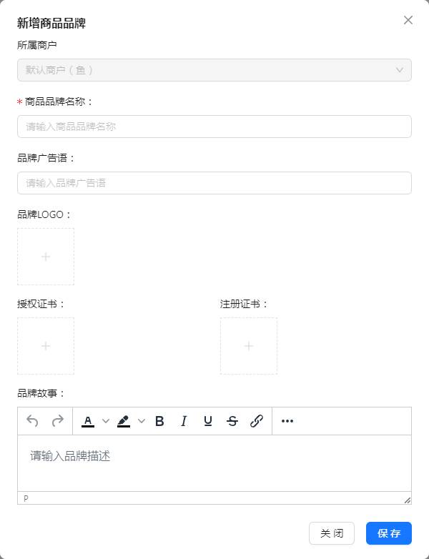Viewport: 429px width, 559px height.
Task: Open the highlight color dropdown arrow
Action: pos(142,421)
